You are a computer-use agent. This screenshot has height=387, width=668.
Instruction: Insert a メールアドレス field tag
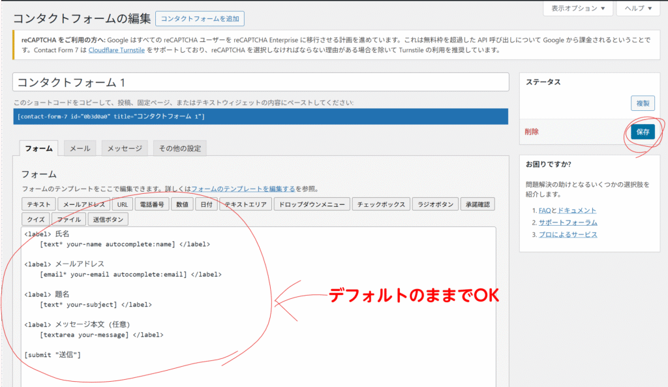tap(83, 204)
